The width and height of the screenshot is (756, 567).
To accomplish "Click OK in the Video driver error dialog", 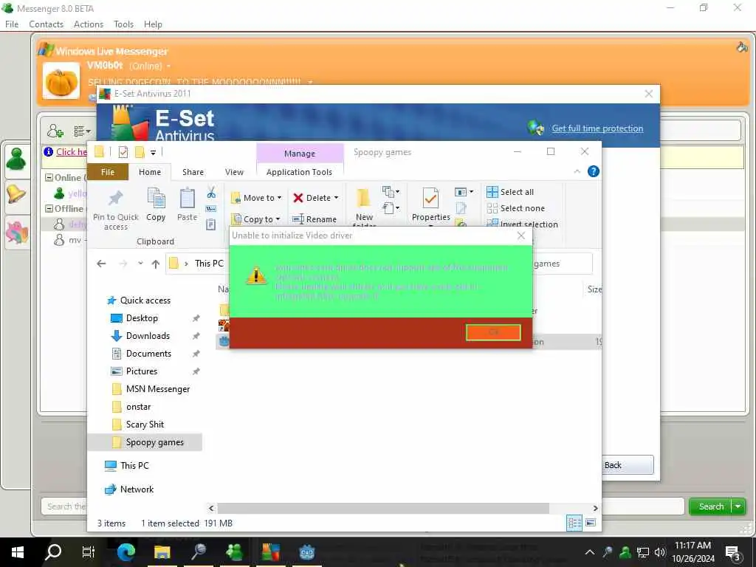I will pos(493,332).
